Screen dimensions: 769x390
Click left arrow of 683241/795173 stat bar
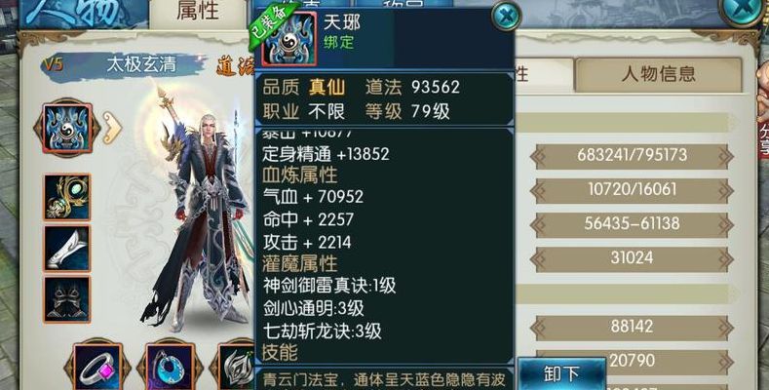click(x=537, y=156)
